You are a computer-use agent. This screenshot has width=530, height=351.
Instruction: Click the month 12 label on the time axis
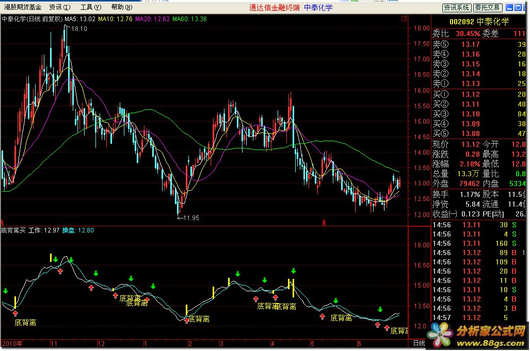point(101,344)
